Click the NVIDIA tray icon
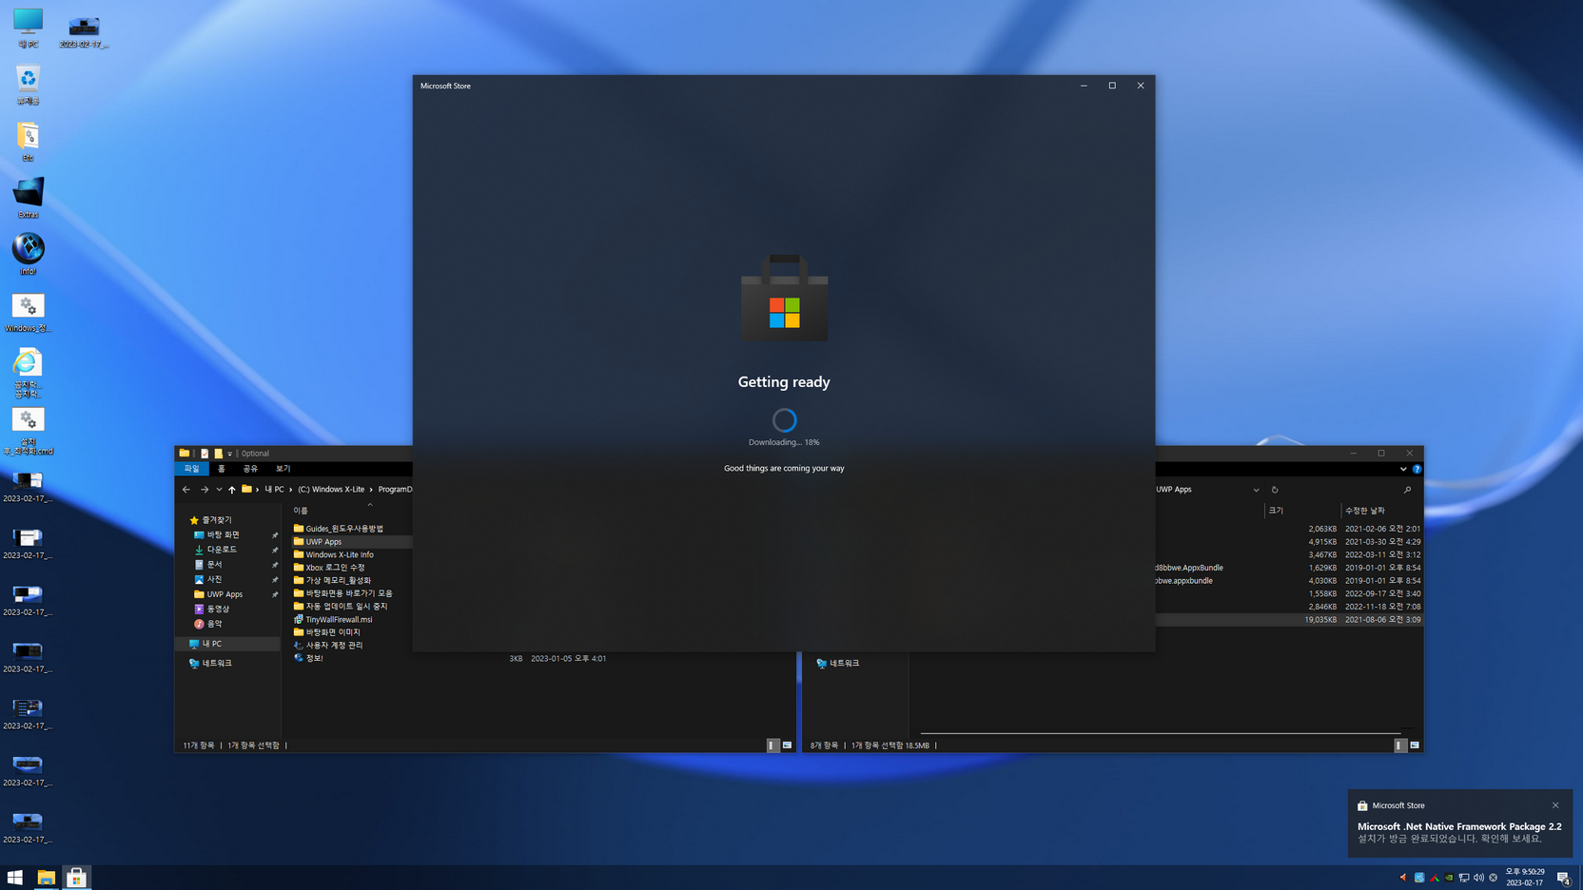 coord(1449,878)
